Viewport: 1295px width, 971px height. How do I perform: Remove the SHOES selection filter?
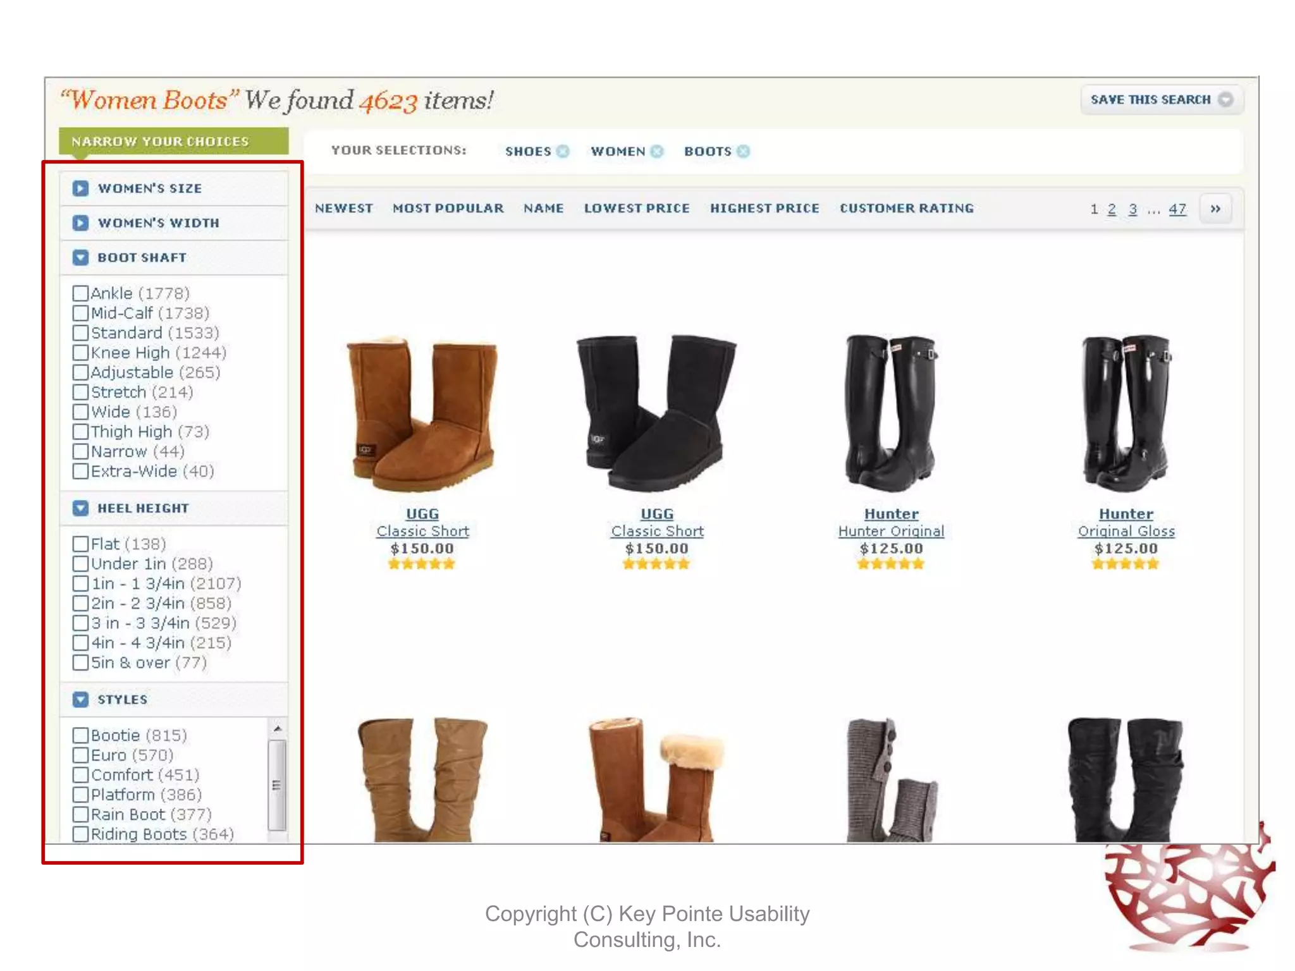click(562, 151)
